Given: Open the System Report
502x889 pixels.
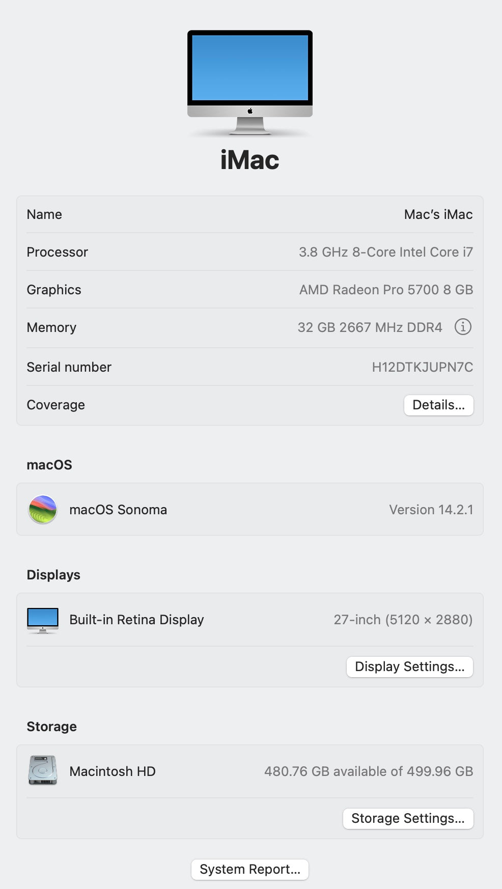Looking at the screenshot, I should click(x=250, y=870).
